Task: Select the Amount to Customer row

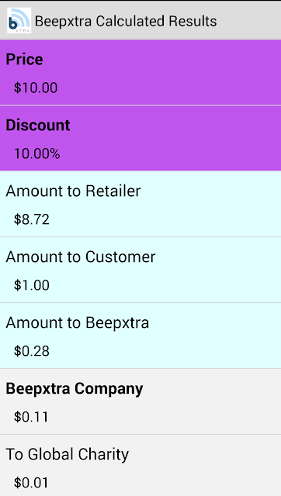Action: coord(140,270)
